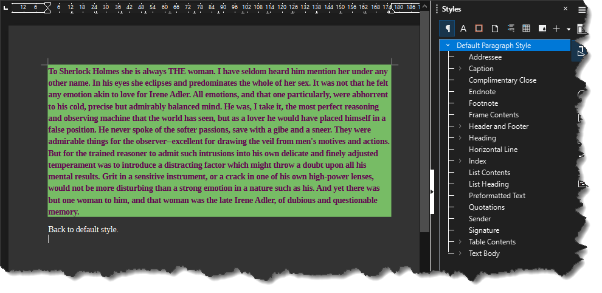
Task: Collapse the sidebar with hide arrow
Action: pyautogui.click(x=432, y=191)
